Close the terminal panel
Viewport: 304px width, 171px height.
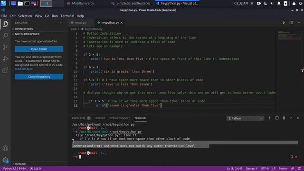(298, 118)
